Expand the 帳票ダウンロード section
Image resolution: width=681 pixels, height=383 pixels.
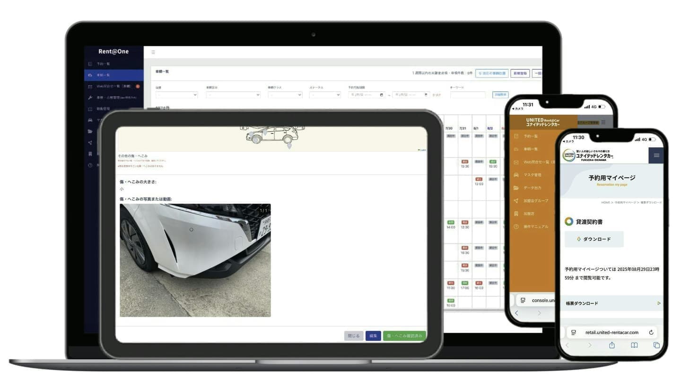[x=613, y=303]
